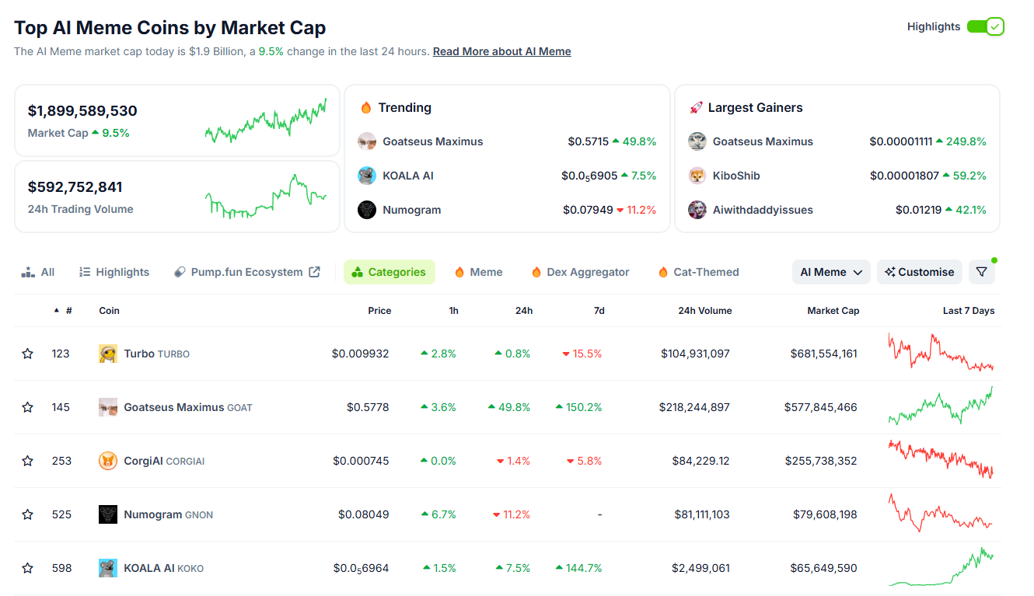Star Turbo as a favorite
The height and width of the screenshot is (596, 1034).
pos(28,354)
